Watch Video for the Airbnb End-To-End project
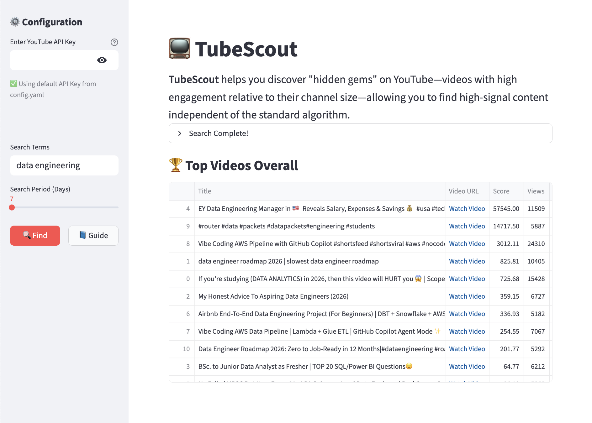Screen dimensions: 592x423 point(467,314)
